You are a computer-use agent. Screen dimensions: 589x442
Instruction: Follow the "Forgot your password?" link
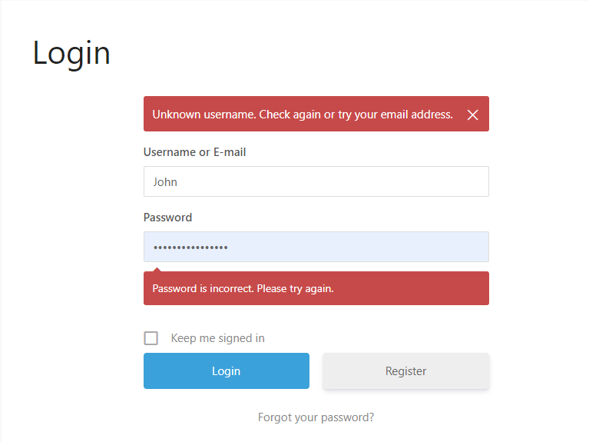[316, 417]
